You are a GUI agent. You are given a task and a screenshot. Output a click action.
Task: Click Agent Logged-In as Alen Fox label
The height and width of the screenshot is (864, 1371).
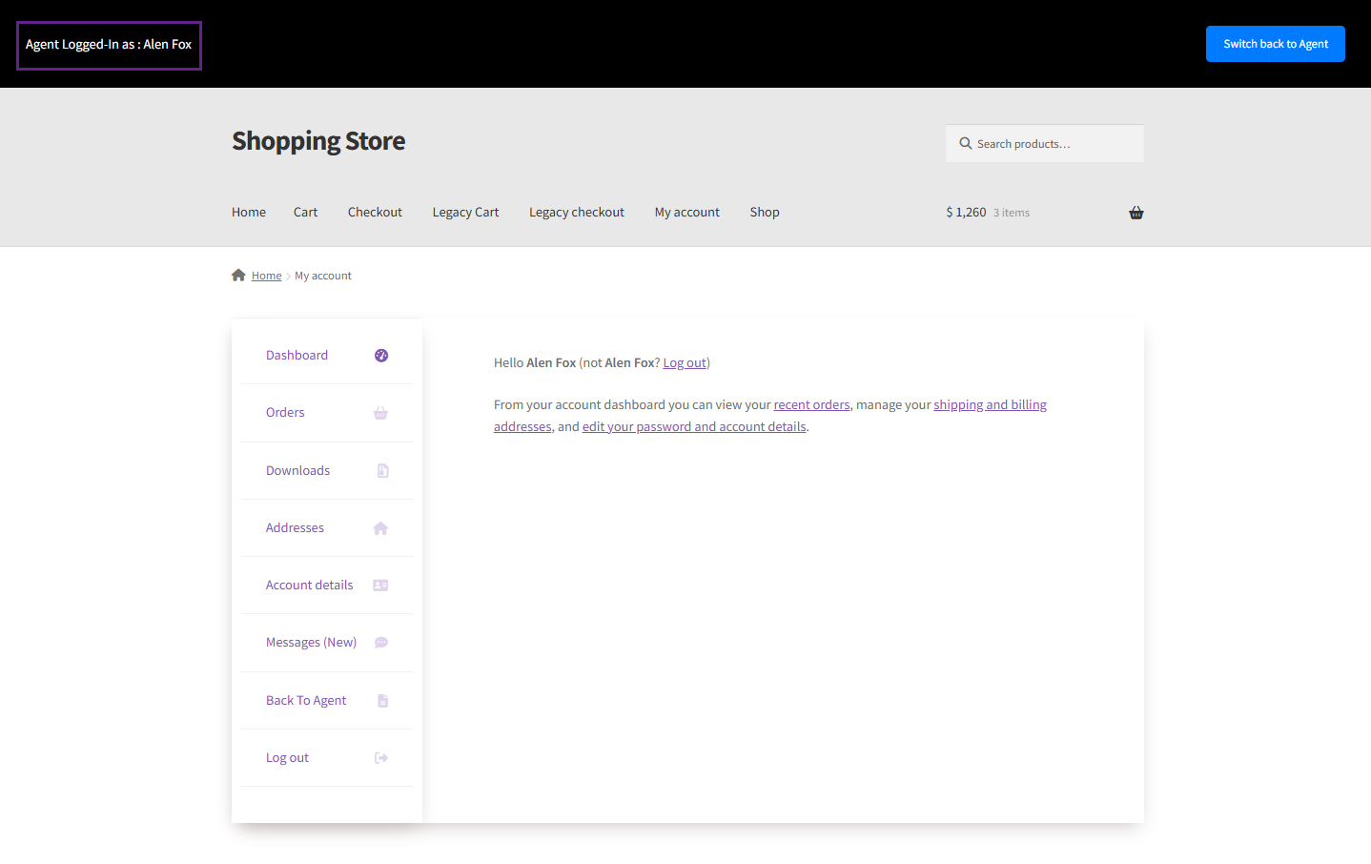tap(109, 45)
